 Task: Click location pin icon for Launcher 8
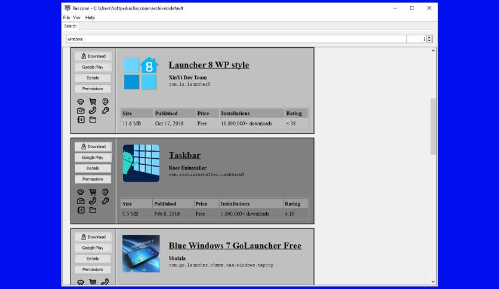point(105,102)
